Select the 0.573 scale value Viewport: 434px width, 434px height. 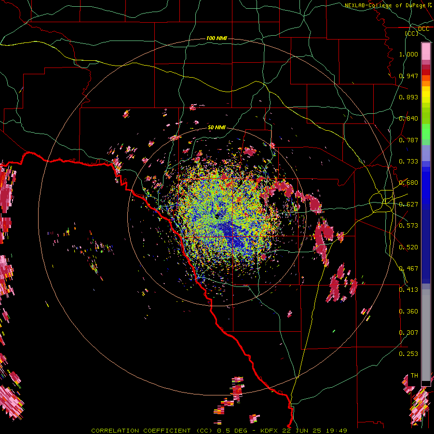coord(408,226)
